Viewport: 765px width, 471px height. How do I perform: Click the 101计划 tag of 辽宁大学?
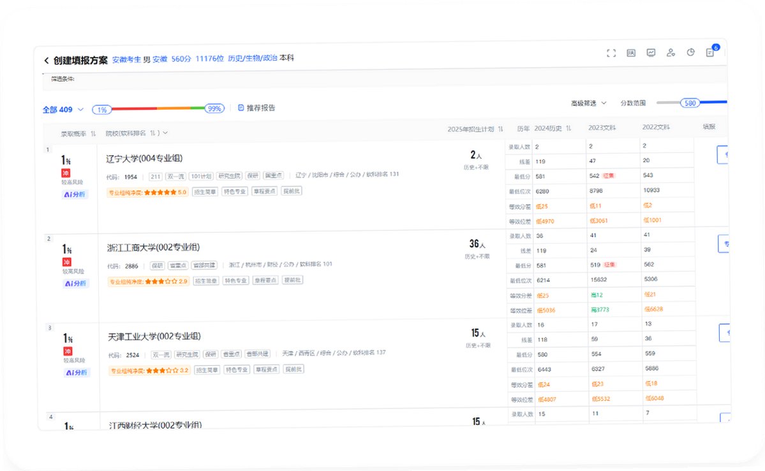click(201, 176)
